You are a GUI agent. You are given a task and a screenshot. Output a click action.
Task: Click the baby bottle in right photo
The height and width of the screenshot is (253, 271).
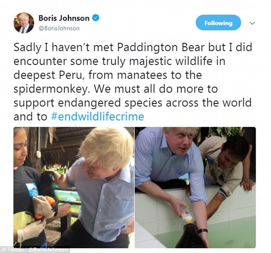coord(186,214)
